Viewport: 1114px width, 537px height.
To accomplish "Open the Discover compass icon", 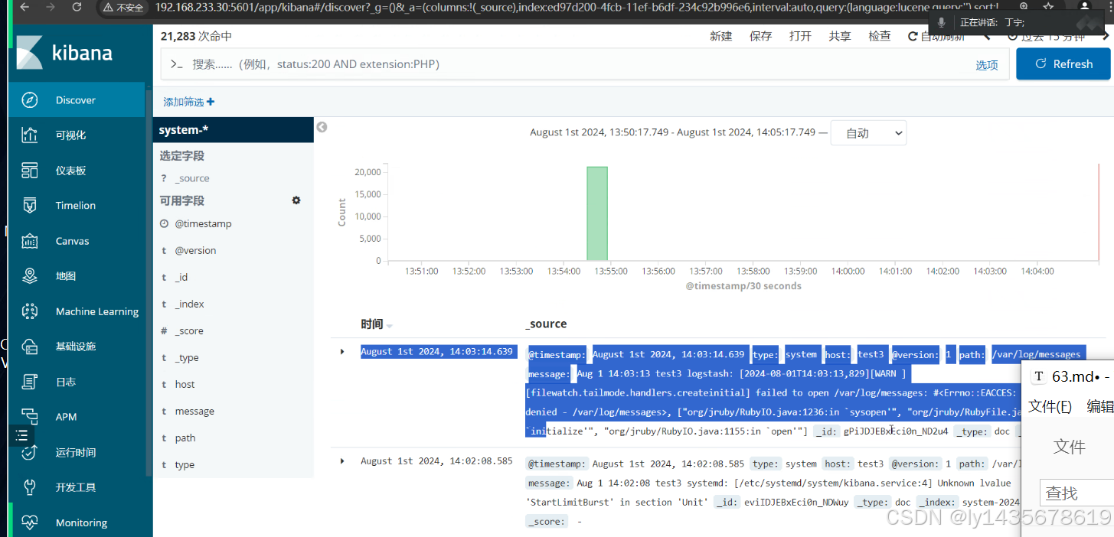I will [x=30, y=100].
